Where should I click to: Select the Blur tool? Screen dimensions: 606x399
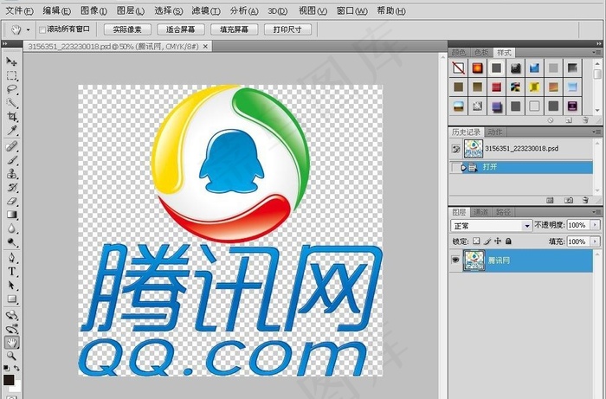[x=11, y=228]
